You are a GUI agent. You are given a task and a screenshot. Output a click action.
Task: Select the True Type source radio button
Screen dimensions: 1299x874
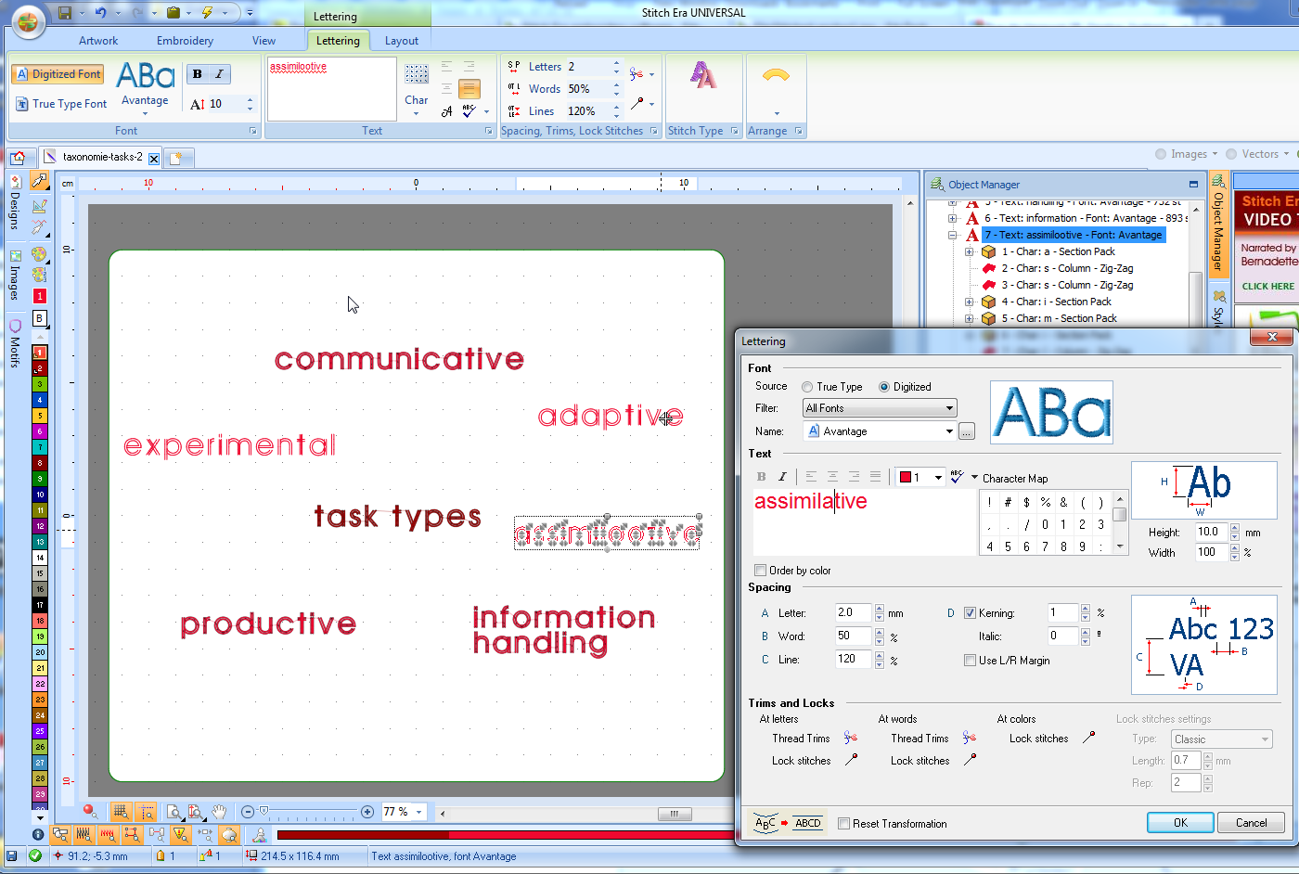point(807,387)
